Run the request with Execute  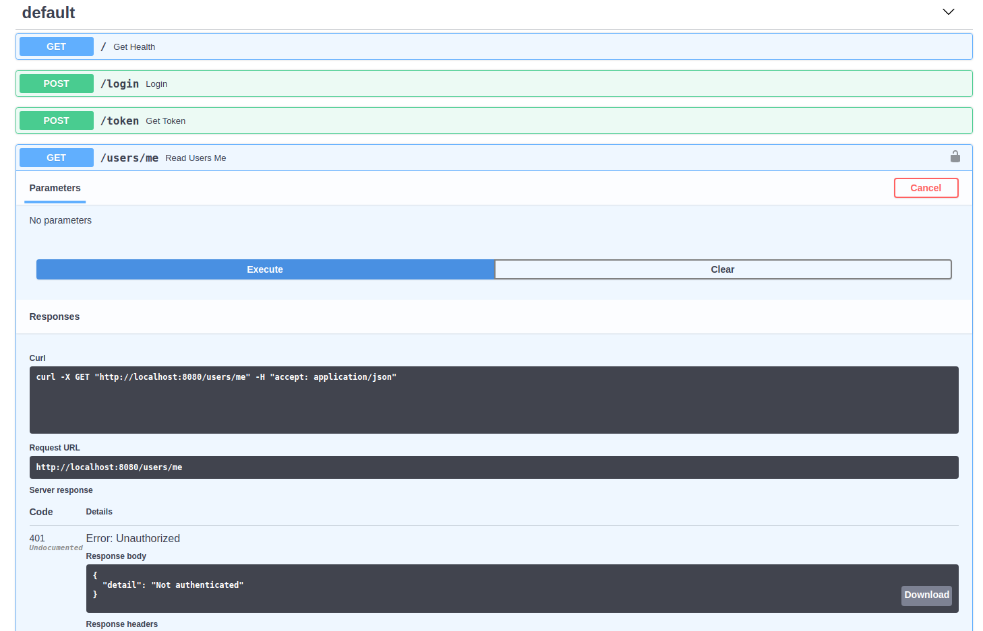pos(265,269)
